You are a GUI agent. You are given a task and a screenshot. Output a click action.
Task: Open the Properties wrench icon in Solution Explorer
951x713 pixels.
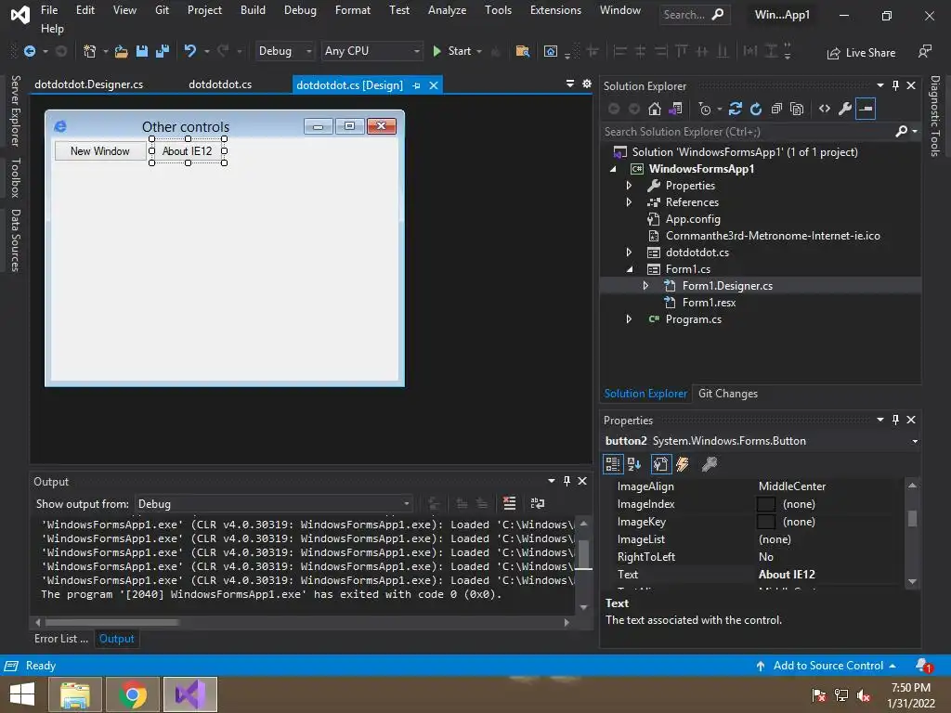tap(845, 110)
